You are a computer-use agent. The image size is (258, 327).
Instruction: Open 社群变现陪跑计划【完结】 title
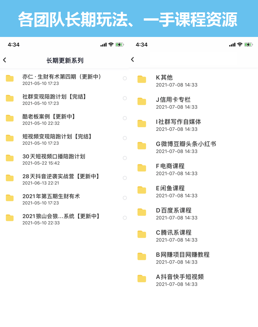[x=54, y=96]
